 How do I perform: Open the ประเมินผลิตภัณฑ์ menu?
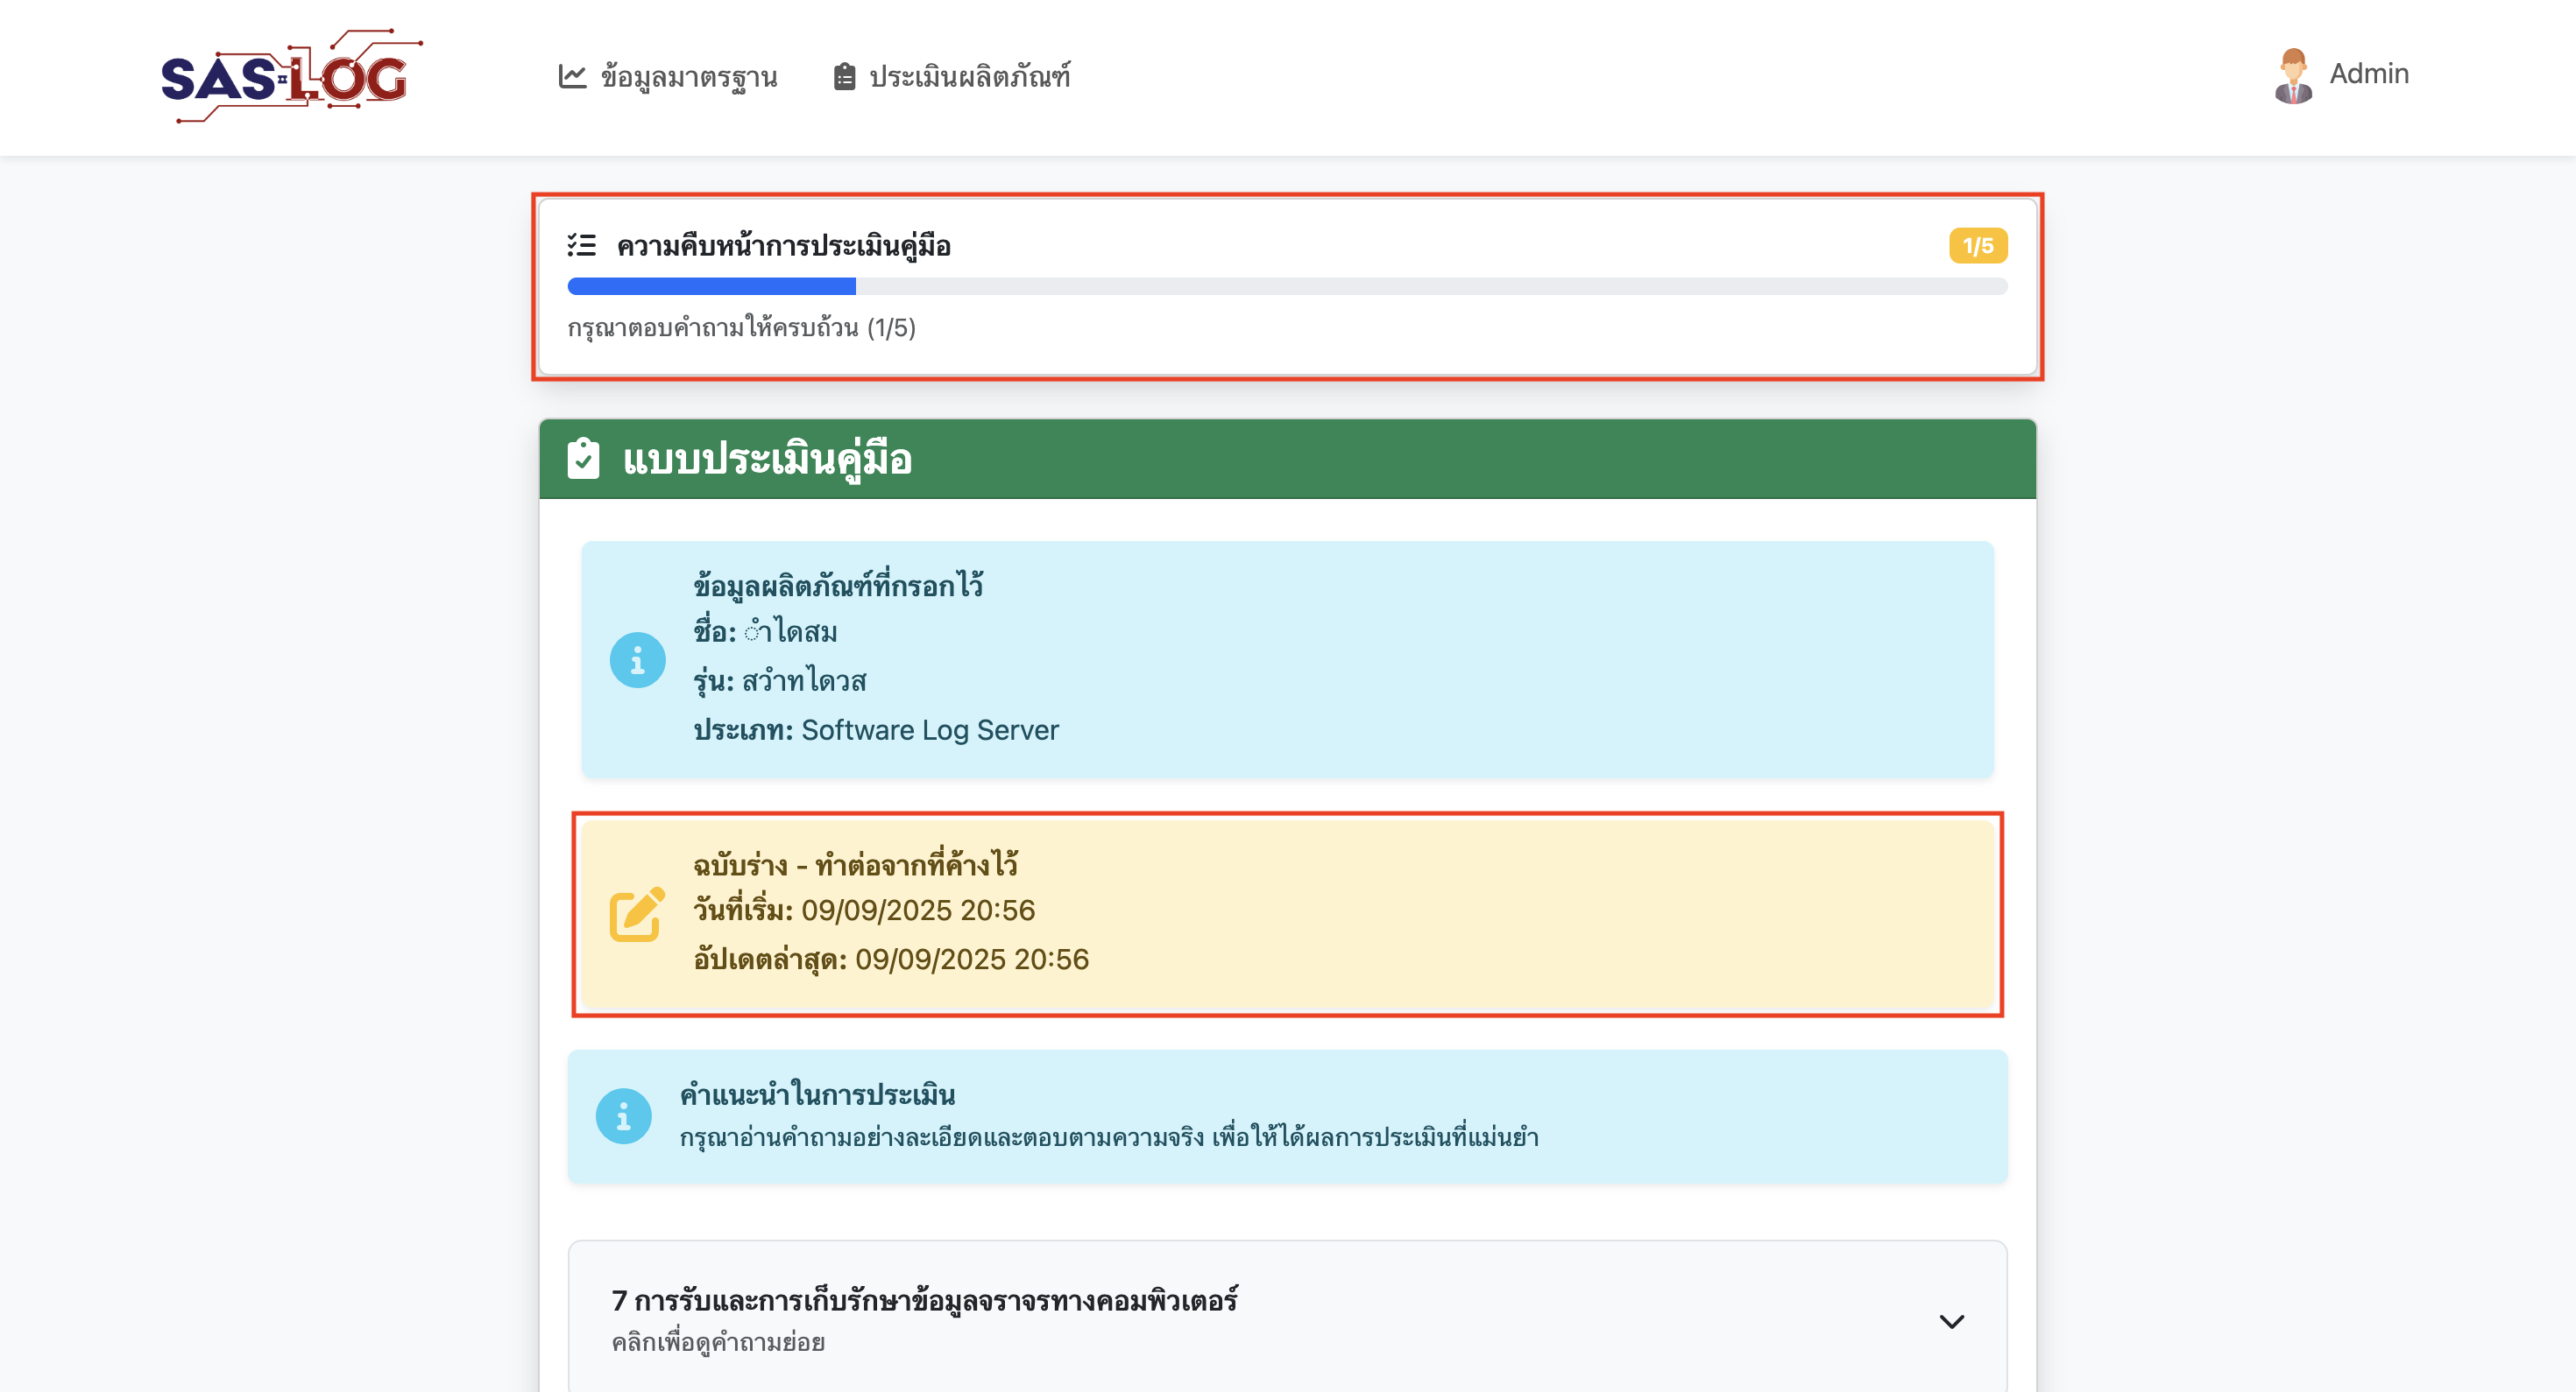(x=969, y=77)
